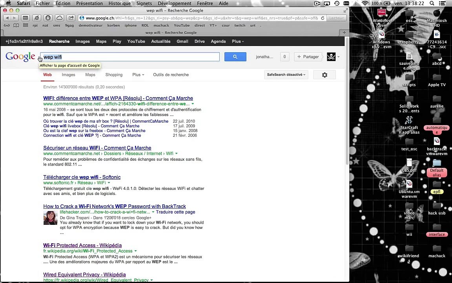This screenshot has width=452, height=283.
Task: Click the blue Google search magnifier button
Action: pos(235,57)
